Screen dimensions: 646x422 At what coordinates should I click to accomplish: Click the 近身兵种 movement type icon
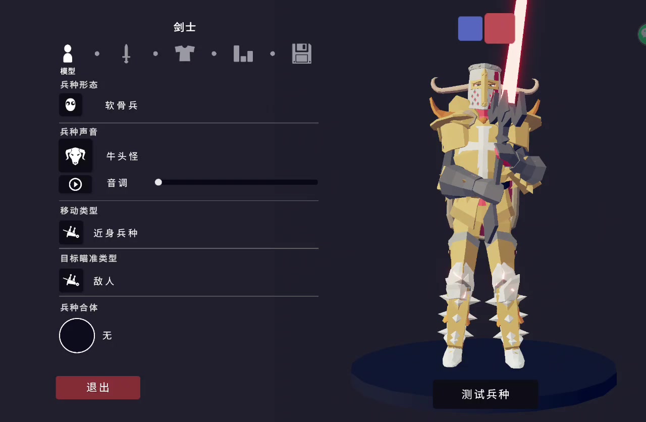71,233
